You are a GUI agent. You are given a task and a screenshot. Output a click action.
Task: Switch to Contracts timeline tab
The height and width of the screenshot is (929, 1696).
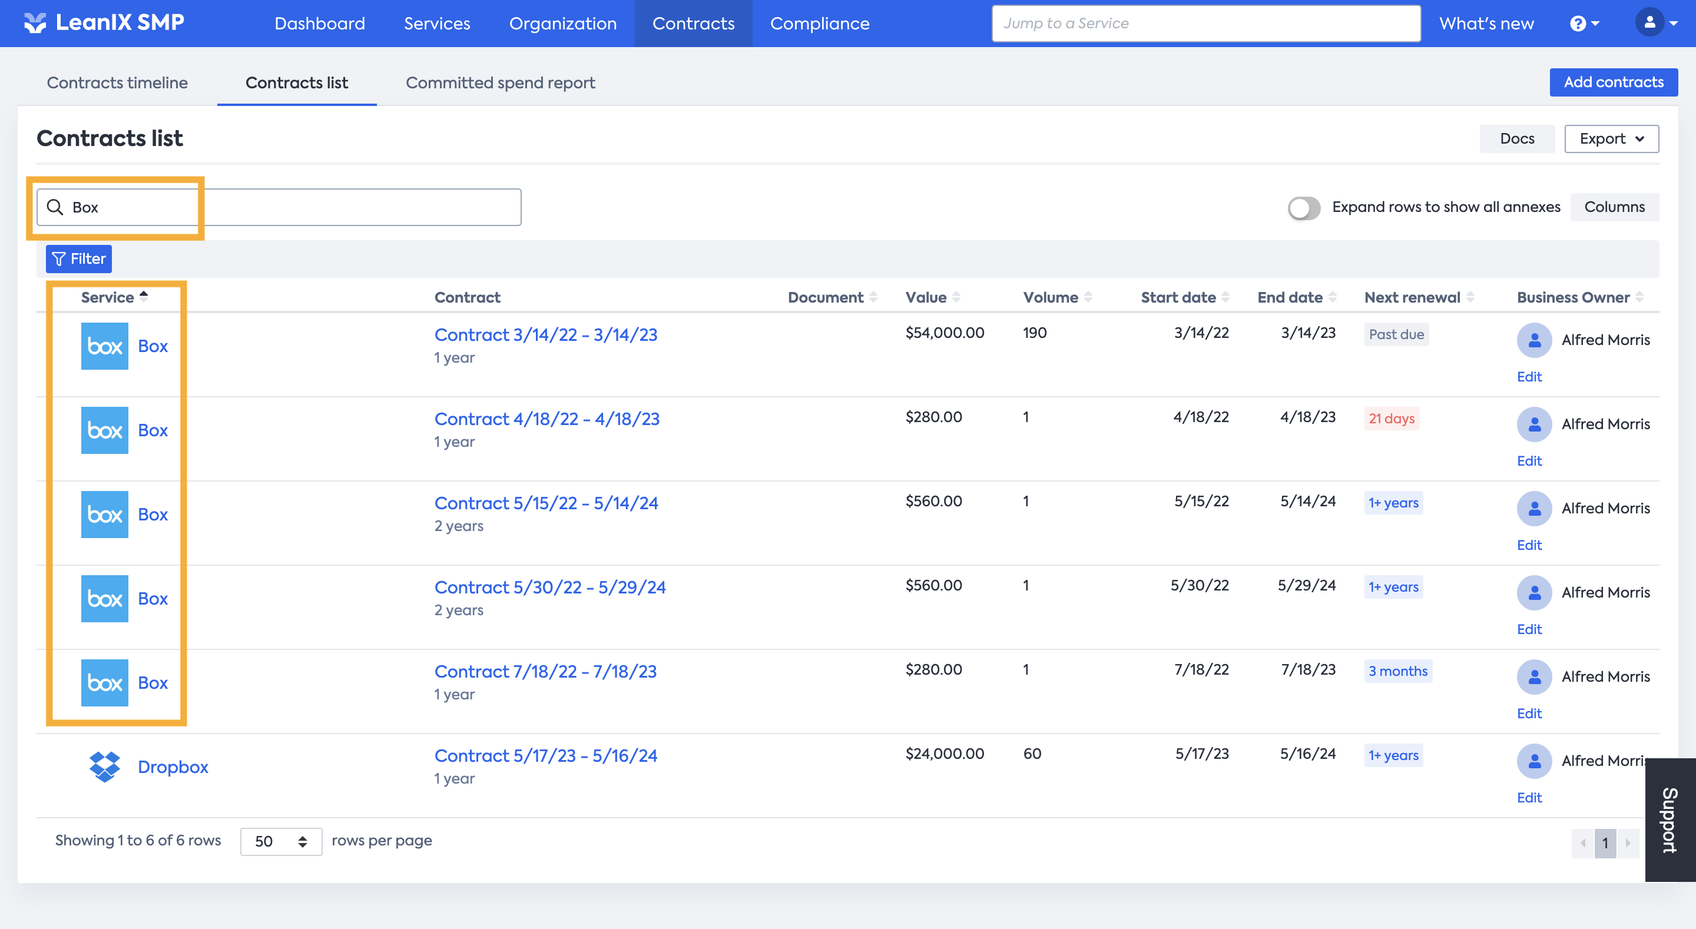(117, 83)
